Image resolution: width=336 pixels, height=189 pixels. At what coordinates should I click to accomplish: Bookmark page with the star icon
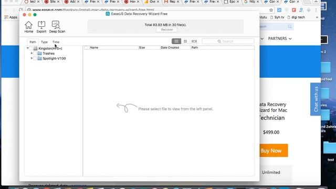click(271, 10)
